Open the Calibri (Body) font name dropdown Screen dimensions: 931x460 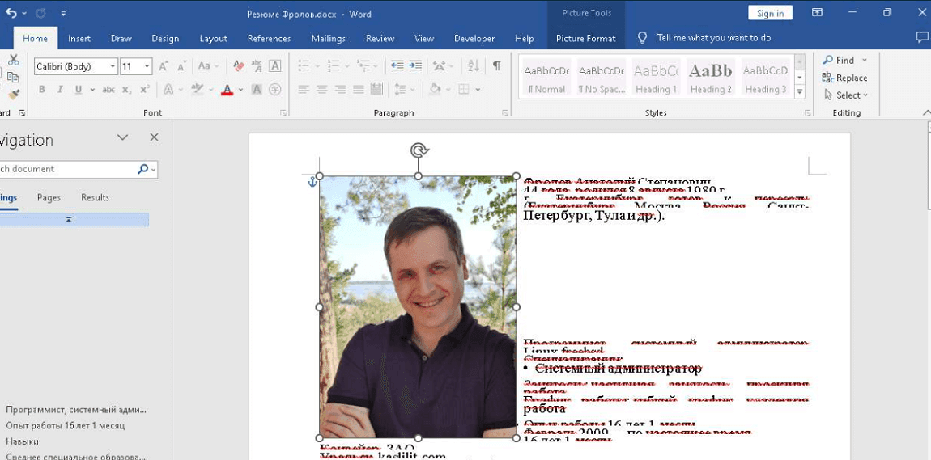point(112,66)
